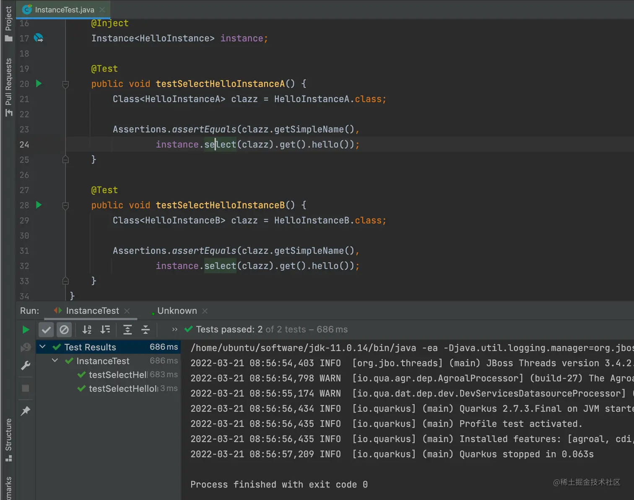Click the instance field name on line 17
Screen dimensions: 634x500
click(242, 39)
